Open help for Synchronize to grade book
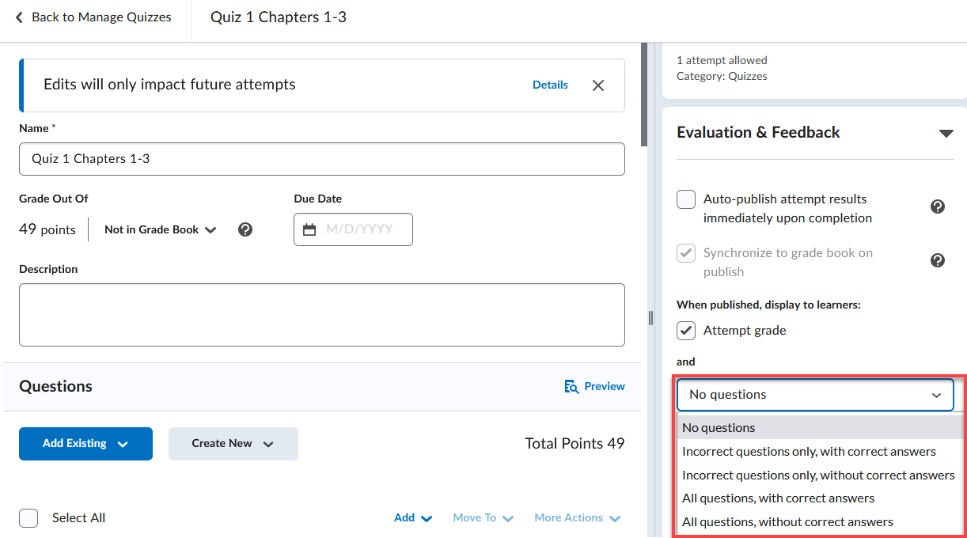The image size is (967, 538). 938,260
